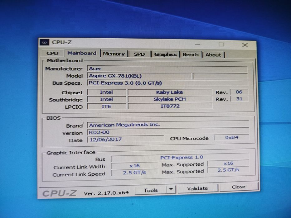291x218 pixels.
Task: Open the About tab
Action: (x=213, y=55)
